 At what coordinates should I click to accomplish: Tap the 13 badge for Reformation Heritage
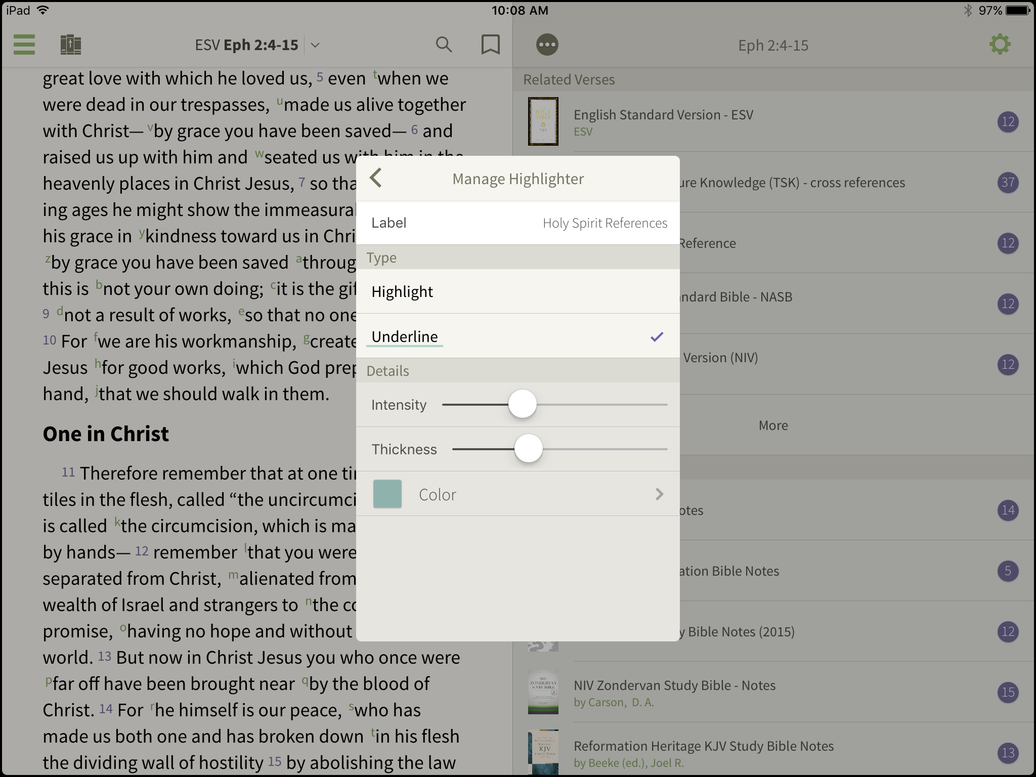pos(1008,753)
